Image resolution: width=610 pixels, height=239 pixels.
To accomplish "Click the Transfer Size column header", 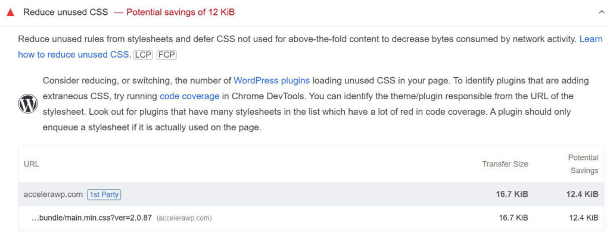I will 505,164.
